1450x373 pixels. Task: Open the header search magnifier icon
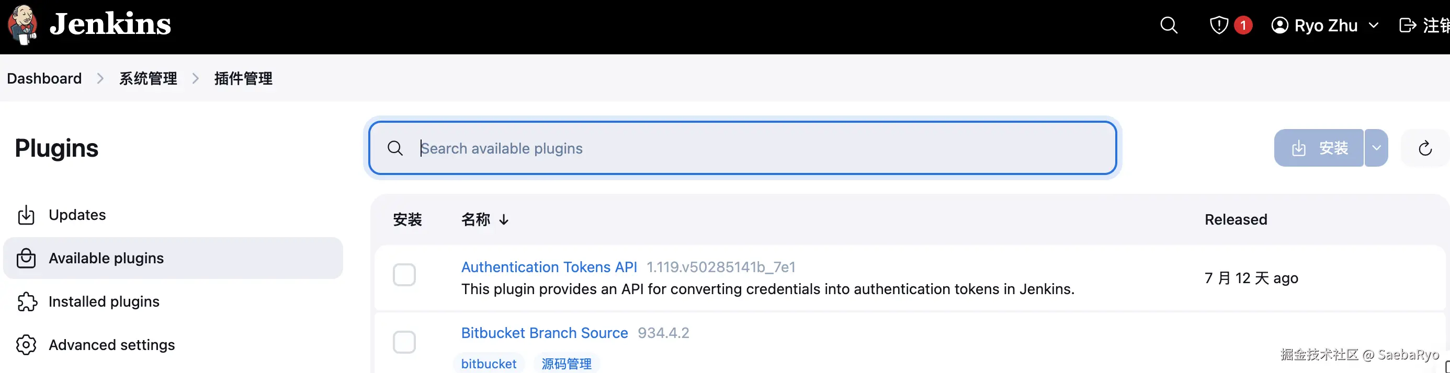tap(1169, 25)
